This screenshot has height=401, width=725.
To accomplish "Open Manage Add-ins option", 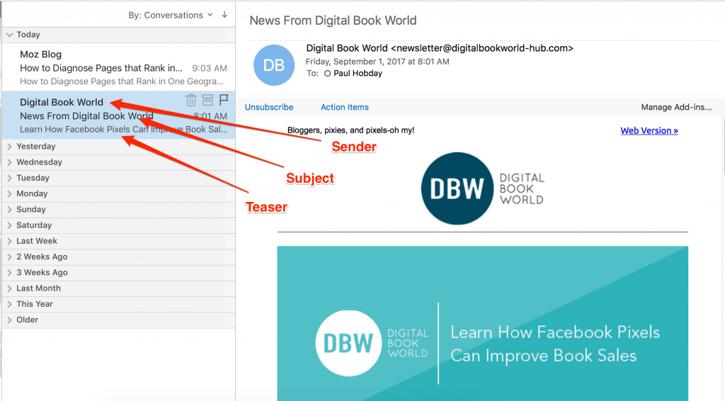I will point(676,107).
